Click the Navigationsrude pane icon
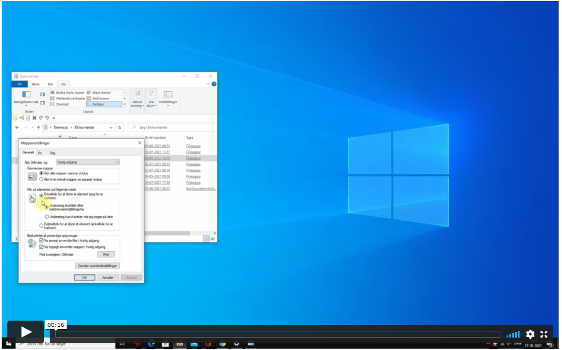This screenshot has height=350, width=562. point(26,94)
